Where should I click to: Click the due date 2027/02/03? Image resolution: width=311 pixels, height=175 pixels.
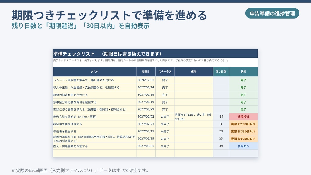tap(146, 117)
